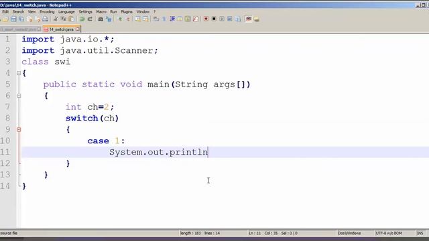Screen dimensions: 429x241
Task: Click the Paste clipboard icon
Action: pyautogui.click(x=72, y=19)
